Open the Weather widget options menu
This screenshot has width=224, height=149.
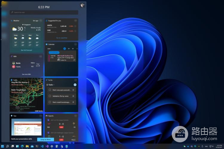[41, 20]
